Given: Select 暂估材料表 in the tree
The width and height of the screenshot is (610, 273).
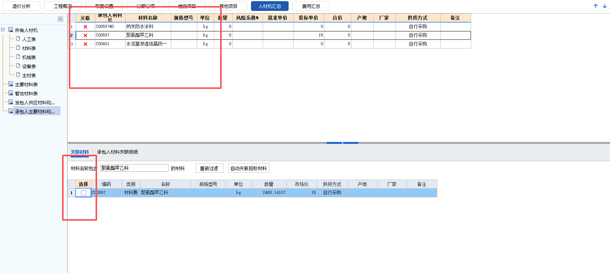Looking at the screenshot, I should point(26,93).
